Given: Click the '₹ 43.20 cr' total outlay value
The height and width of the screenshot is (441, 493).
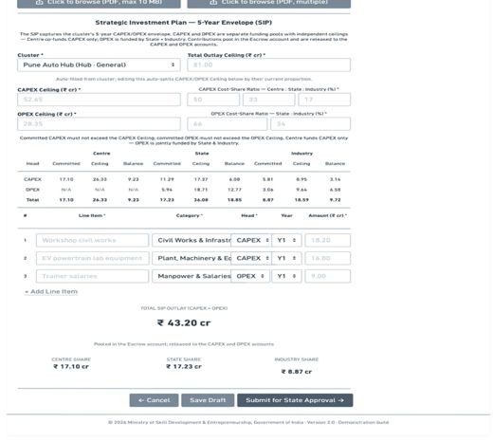Looking at the screenshot, I should 184,322.
